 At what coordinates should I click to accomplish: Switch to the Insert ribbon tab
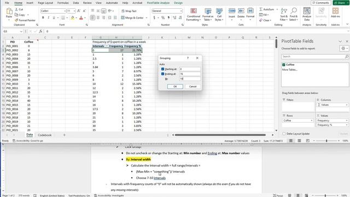[30, 3]
